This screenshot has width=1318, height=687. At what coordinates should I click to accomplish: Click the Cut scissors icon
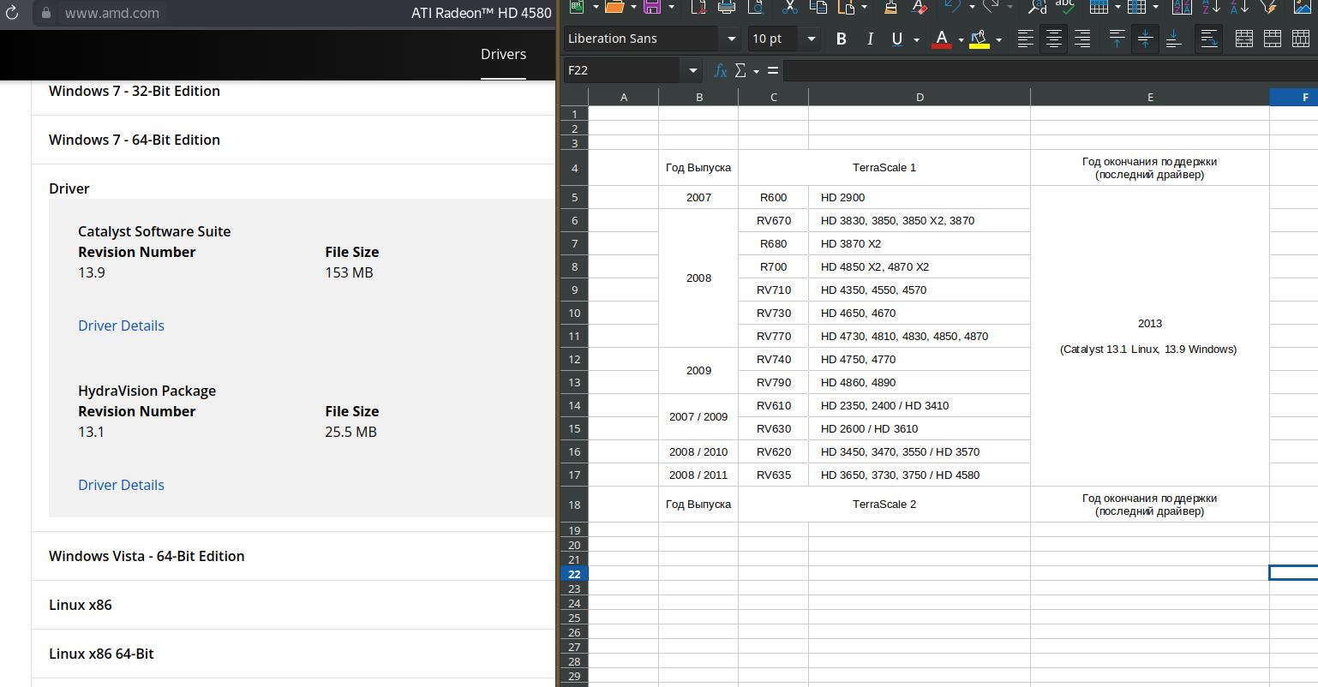[789, 7]
